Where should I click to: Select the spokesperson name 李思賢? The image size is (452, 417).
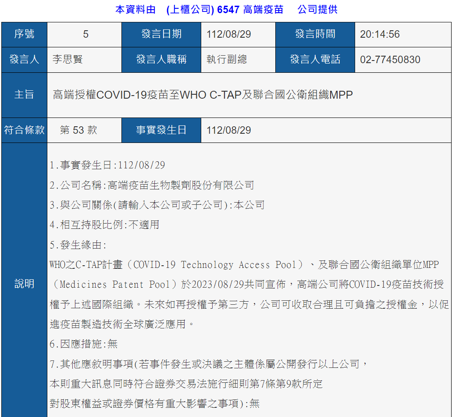point(68,60)
